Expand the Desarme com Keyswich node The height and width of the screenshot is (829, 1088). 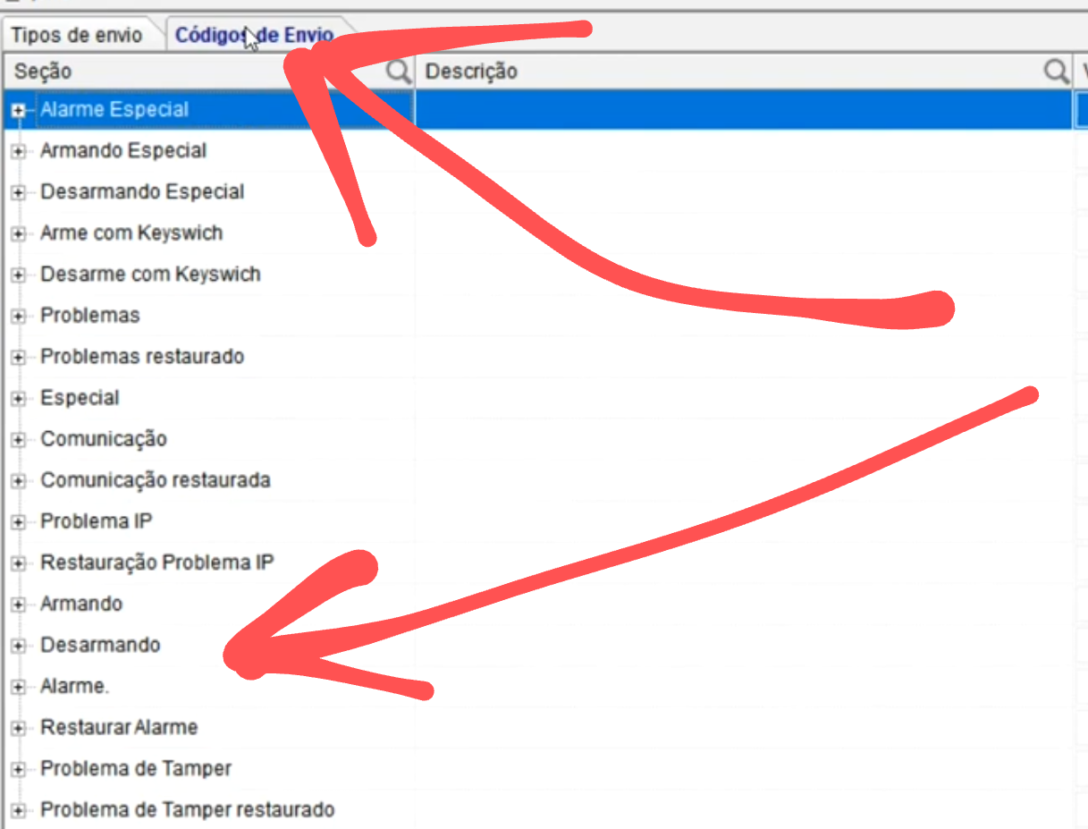pyautogui.click(x=18, y=275)
